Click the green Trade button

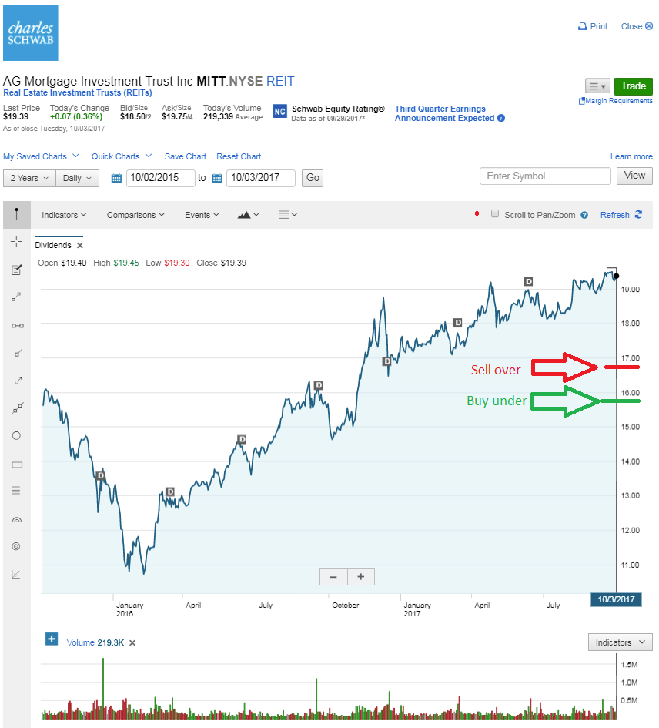[633, 86]
